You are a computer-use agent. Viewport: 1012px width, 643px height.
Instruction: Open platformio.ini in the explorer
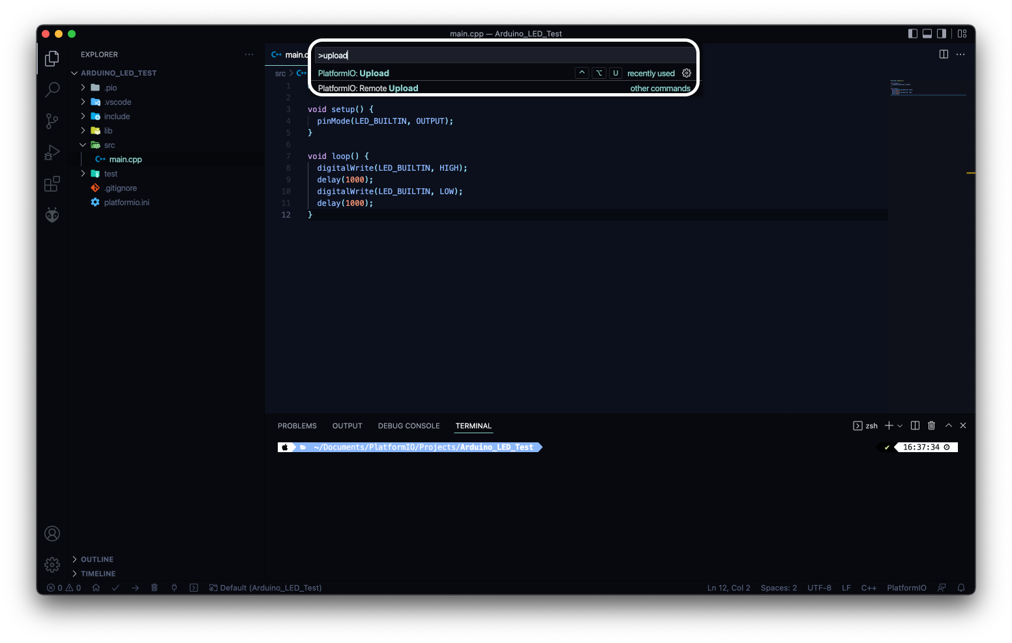pos(126,202)
